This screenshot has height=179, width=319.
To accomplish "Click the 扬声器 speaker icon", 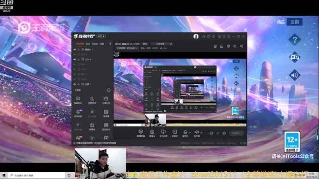I will [197, 132].
